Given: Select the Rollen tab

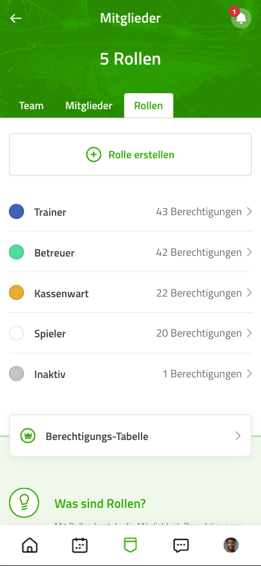Looking at the screenshot, I should coord(149,105).
